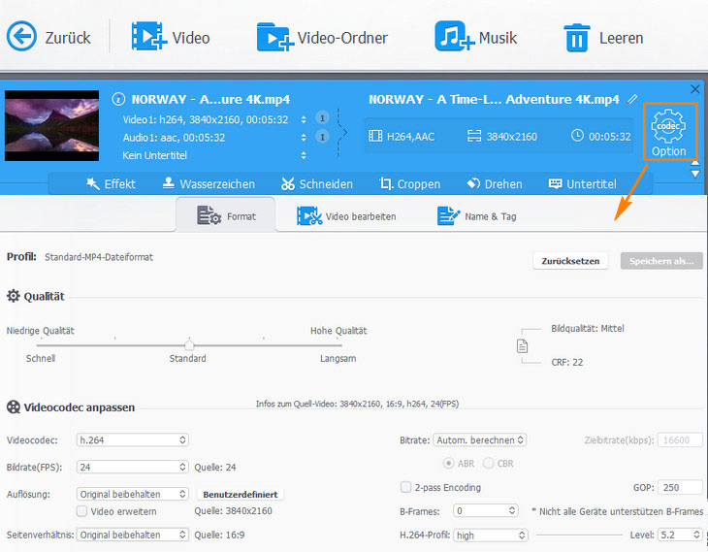Add music with the Musik icon
The image size is (708, 552).
click(x=454, y=37)
